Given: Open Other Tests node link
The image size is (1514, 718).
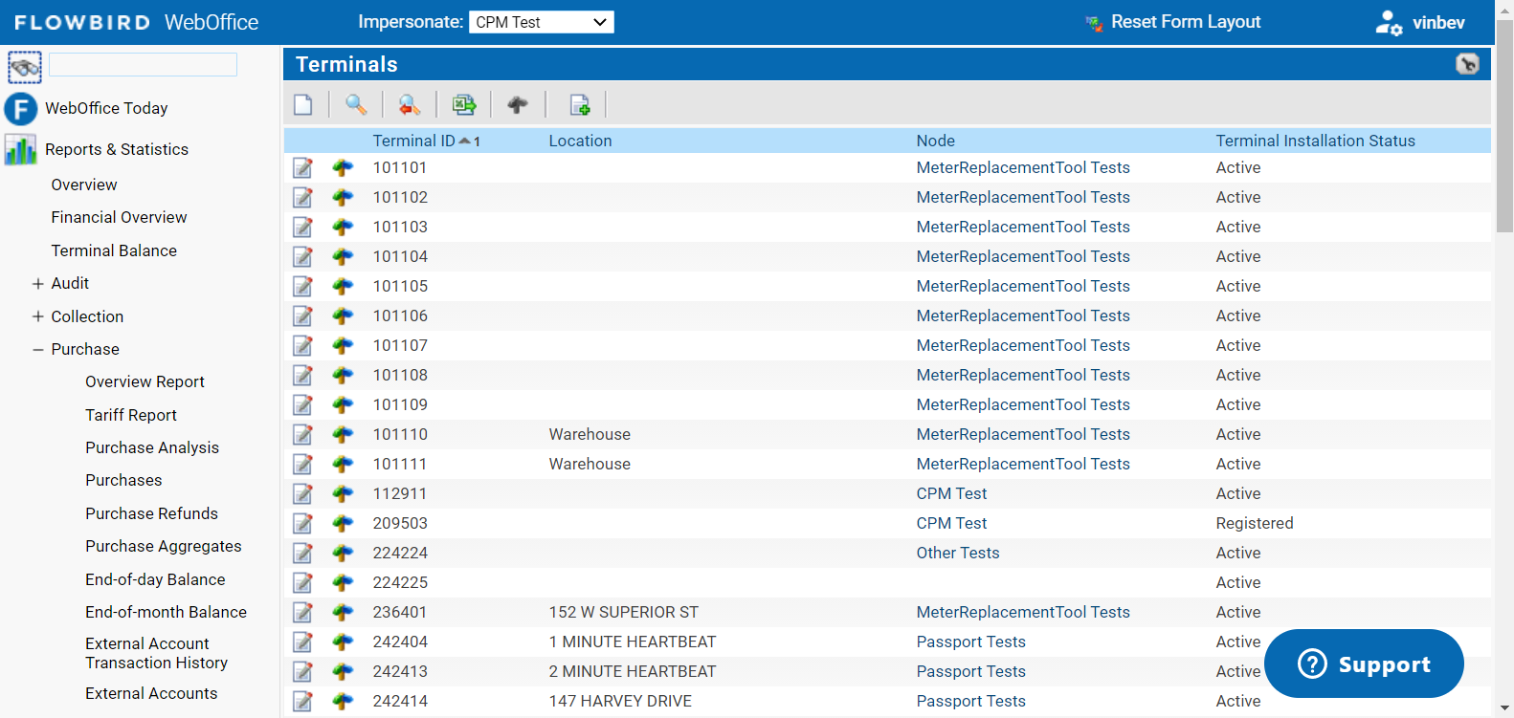Looking at the screenshot, I should [x=957, y=553].
